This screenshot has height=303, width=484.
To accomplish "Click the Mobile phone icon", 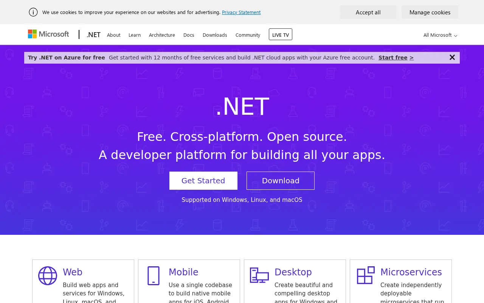I will coord(154,276).
